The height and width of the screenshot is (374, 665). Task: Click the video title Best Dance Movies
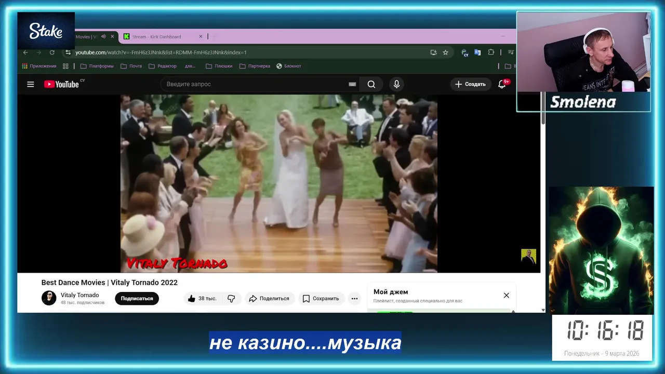tap(110, 283)
